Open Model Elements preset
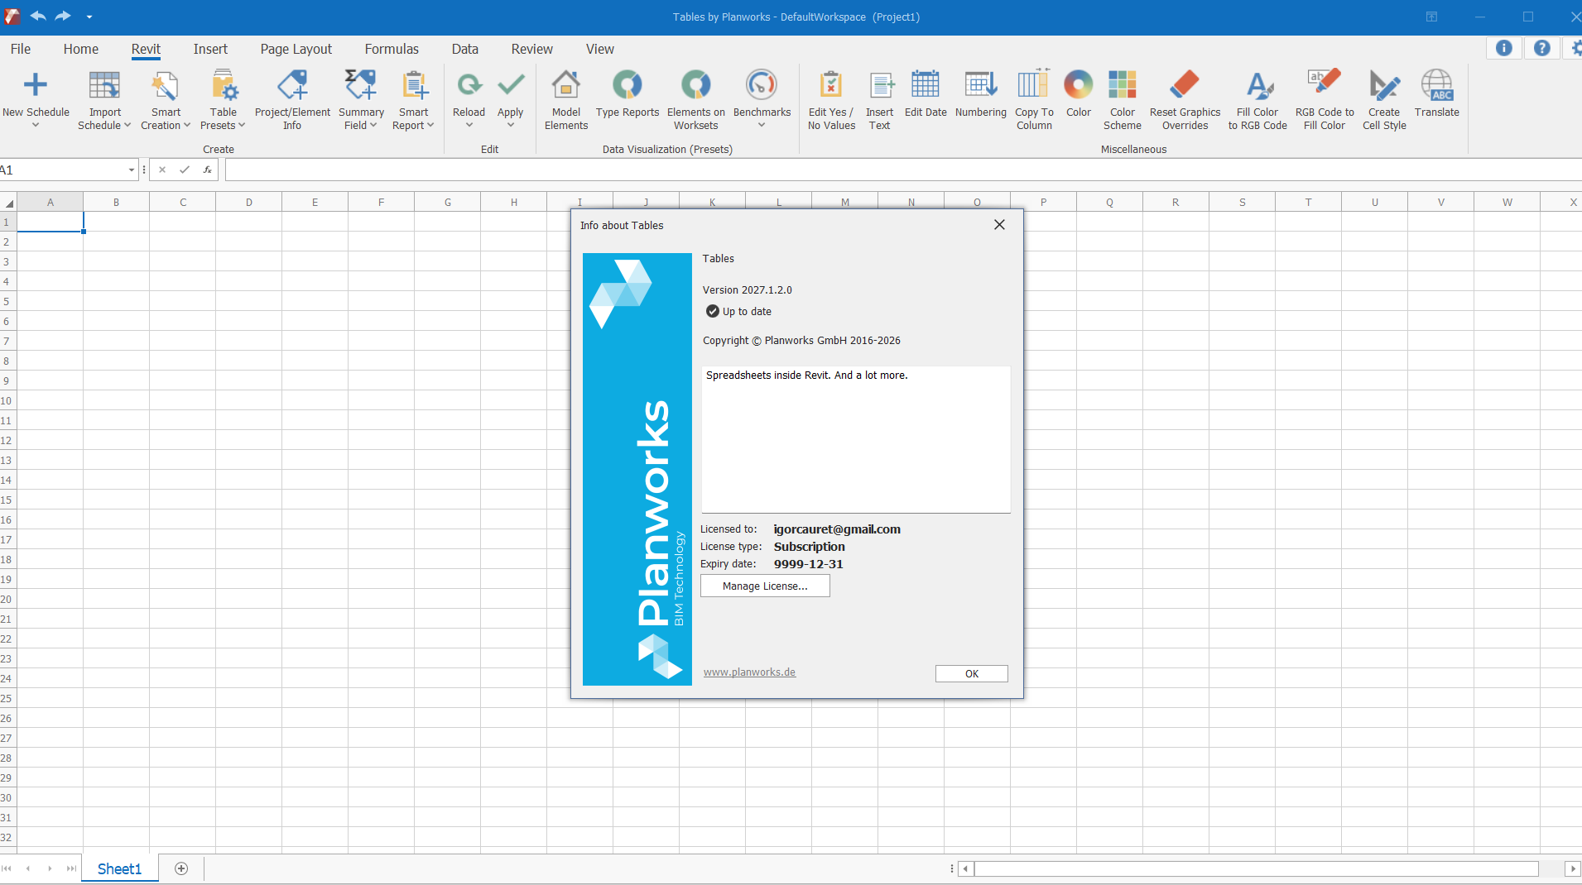 click(566, 100)
